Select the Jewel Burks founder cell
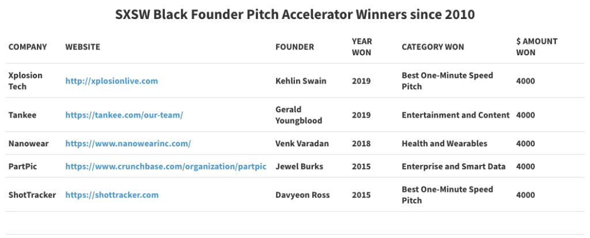 click(299, 167)
